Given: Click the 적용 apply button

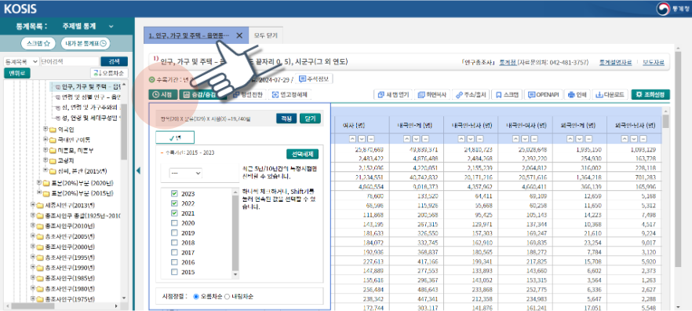Looking at the screenshot, I should pyautogui.click(x=286, y=119).
